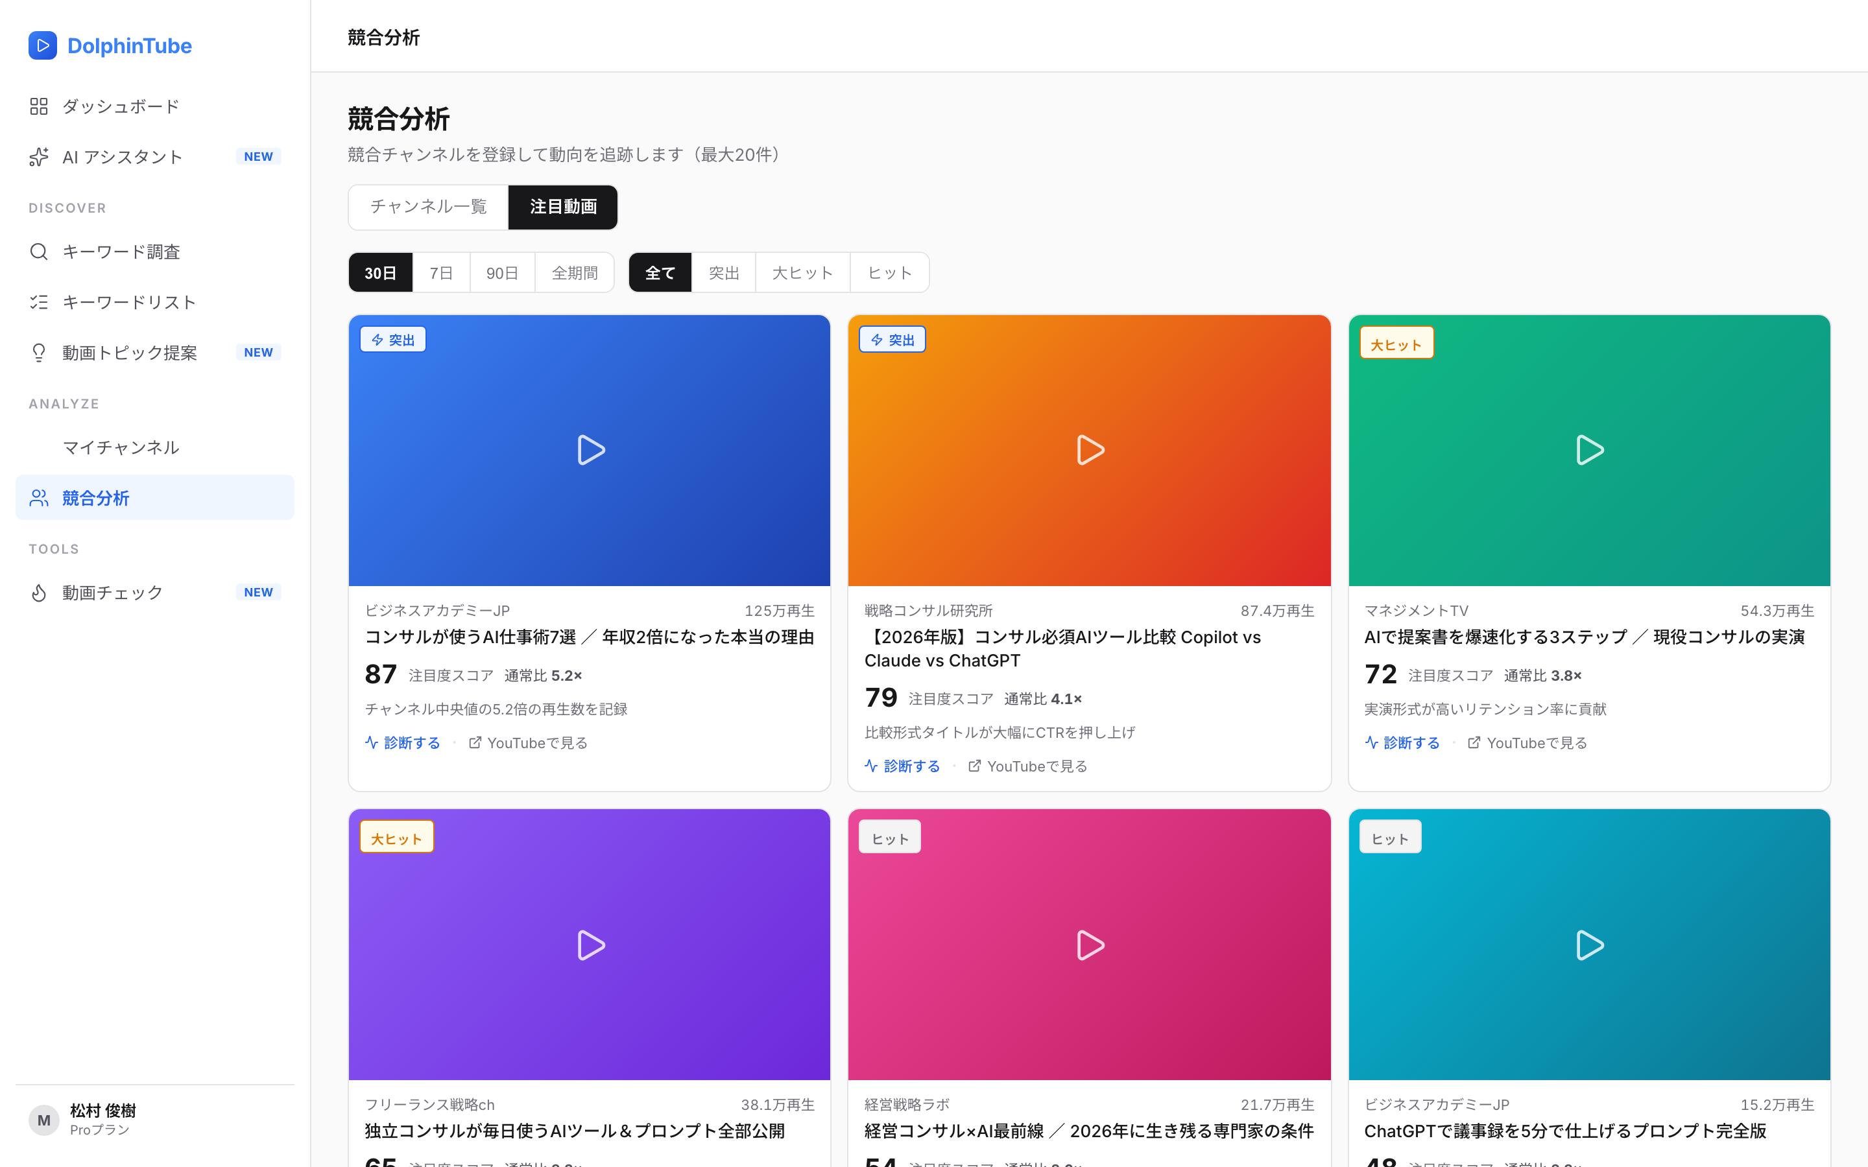
Task: Click video title コンサルが使うAI仕事術7選
Action: (x=589, y=637)
